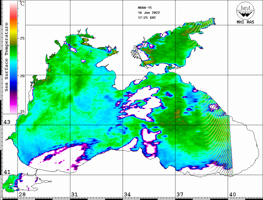Viewport: 263px width, 200px height.
Task: Click the 25 tick label on the scale
Action: pyautogui.click(x=22, y=38)
